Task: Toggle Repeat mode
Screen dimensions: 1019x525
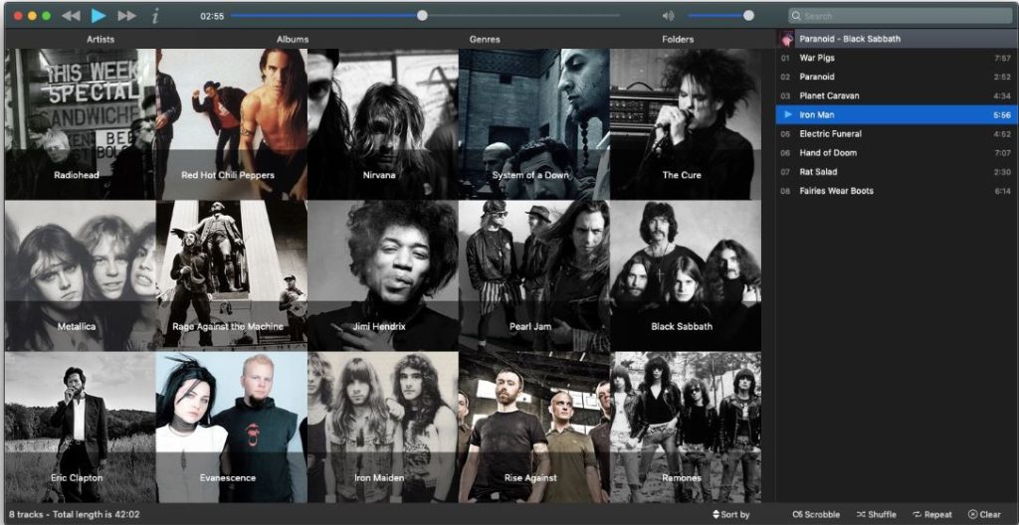Action: tap(932, 515)
